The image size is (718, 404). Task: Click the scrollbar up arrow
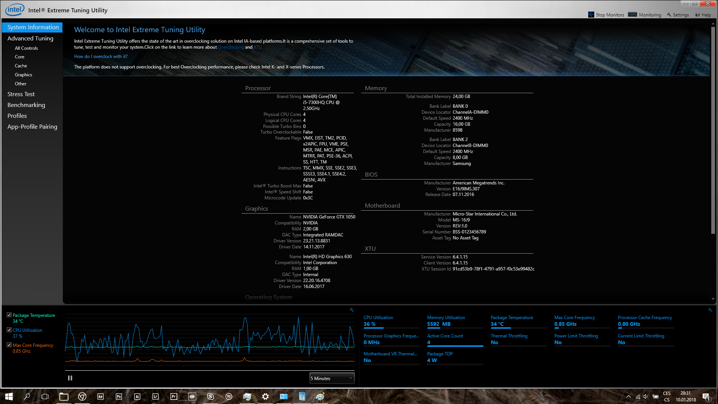point(713,24)
